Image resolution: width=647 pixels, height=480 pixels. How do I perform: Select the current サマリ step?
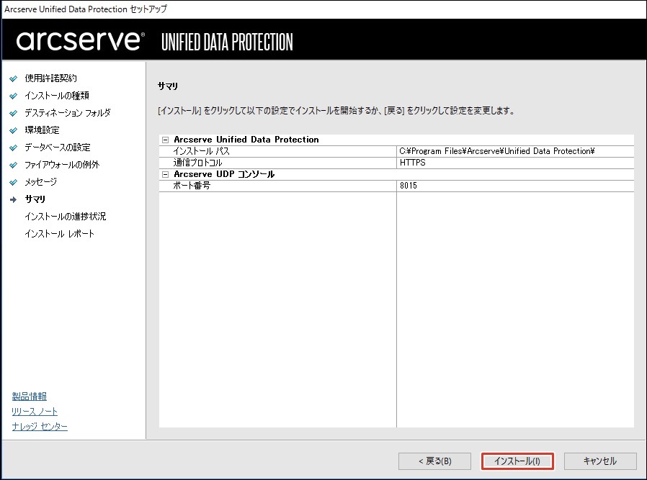35,199
